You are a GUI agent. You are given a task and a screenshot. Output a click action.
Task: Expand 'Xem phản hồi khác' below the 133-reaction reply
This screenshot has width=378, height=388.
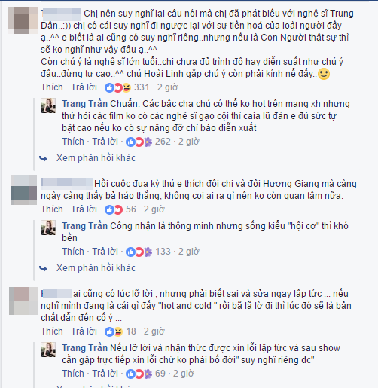(96, 268)
